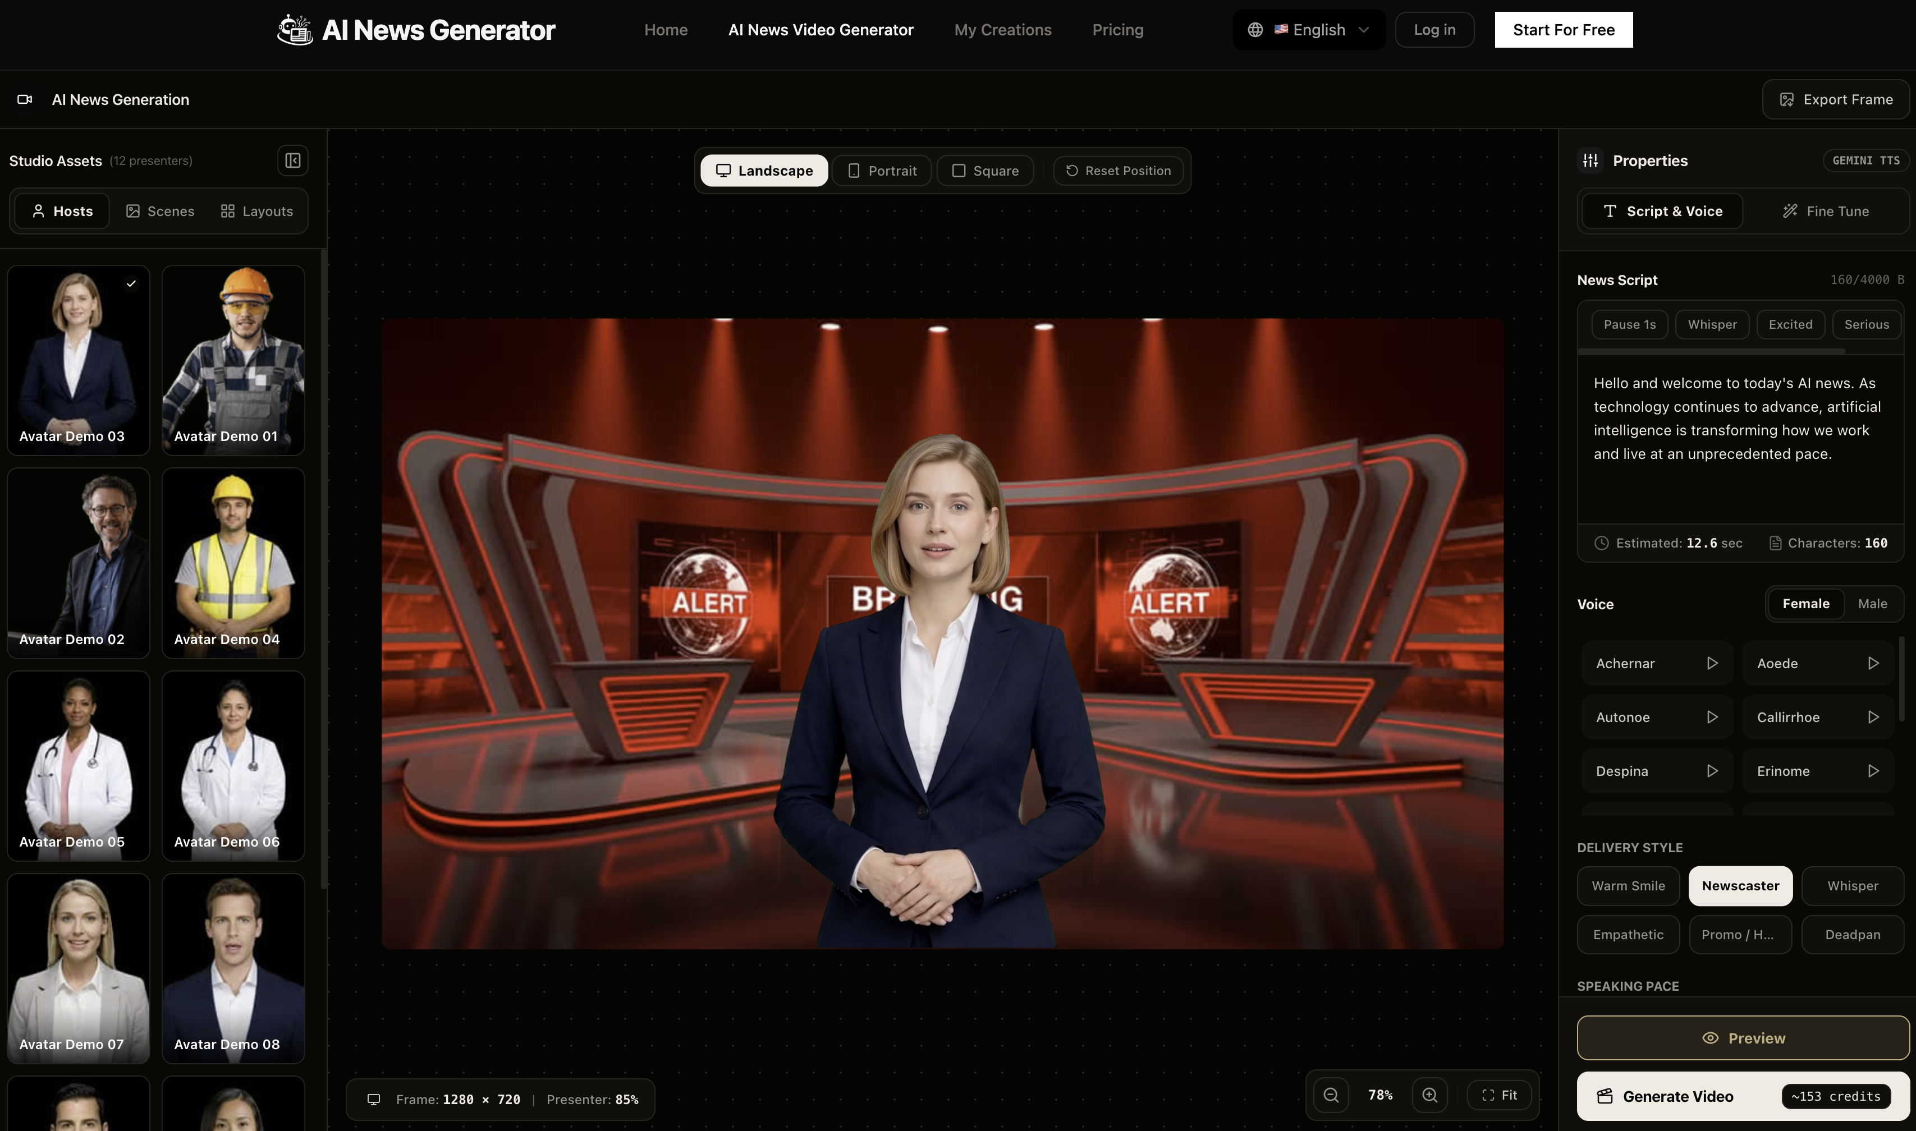Click Reset Position button
Image resolution: width=1916 pixels, height=1131 pixels.
pyautogui.click(x=1118, y=171)
